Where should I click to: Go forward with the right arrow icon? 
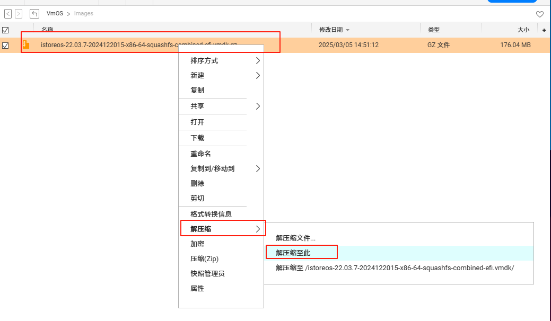coord(19,14)
